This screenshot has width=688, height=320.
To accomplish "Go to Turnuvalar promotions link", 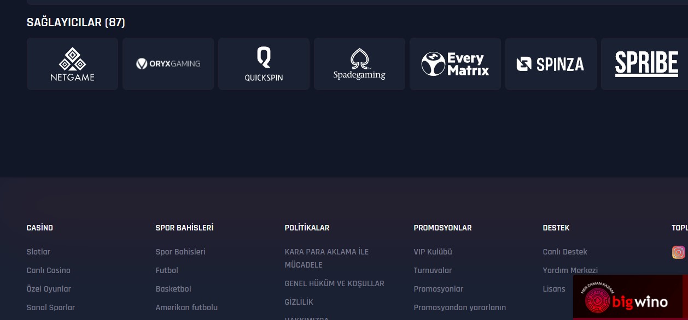I will (x=433, y=270).
